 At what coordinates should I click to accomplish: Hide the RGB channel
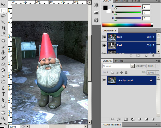[x=104, y=37]
